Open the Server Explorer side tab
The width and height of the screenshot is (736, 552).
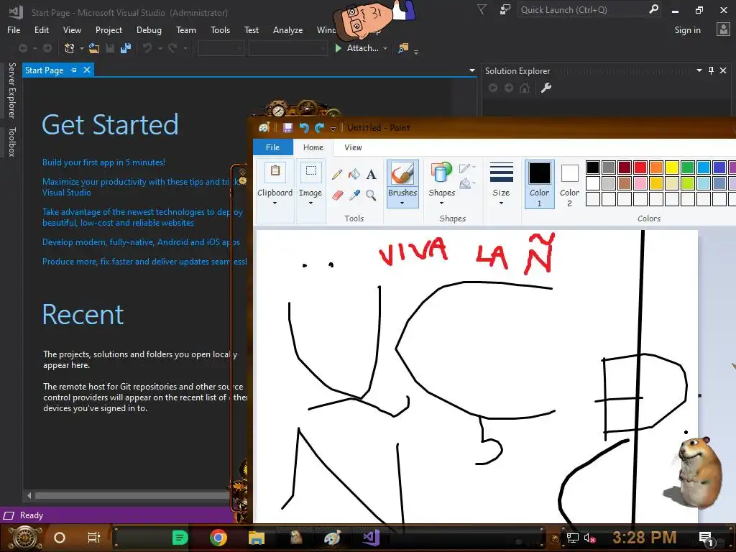(x=12, y=91)
